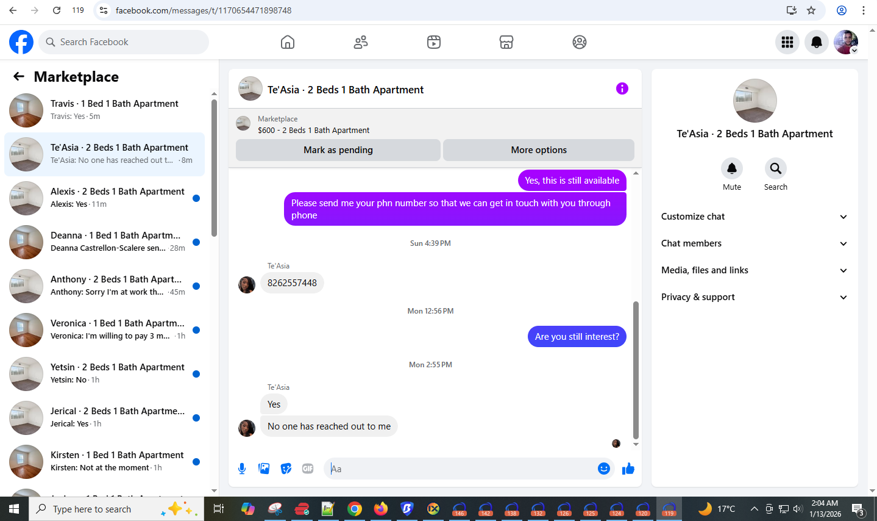Click Te'Asia's avatar beside phone number

[x=247, y=285]
